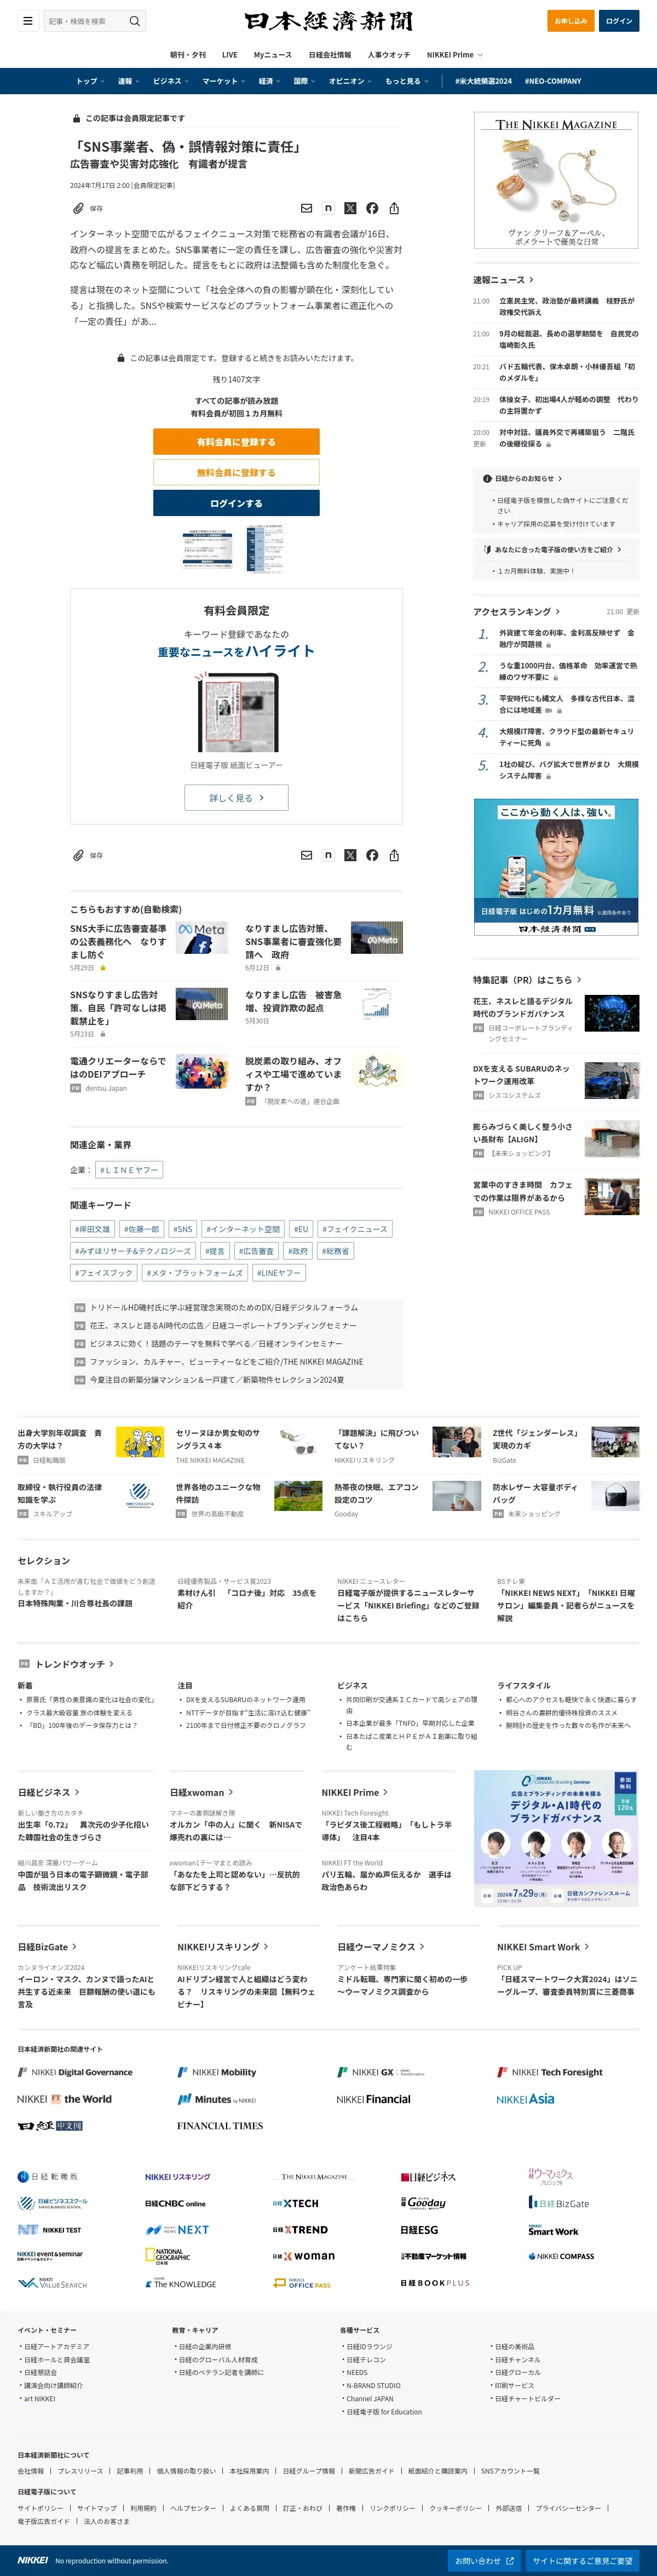This screenshot has height=2576, width=657.
Task: Expand the 国際 navigation dropdown
Action: [x=304, y=81]
